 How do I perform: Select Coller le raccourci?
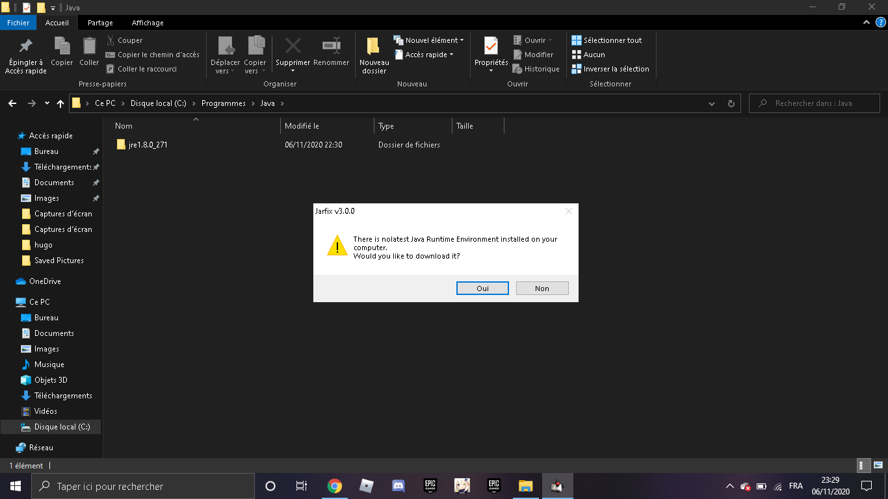[x=141, y=69]
